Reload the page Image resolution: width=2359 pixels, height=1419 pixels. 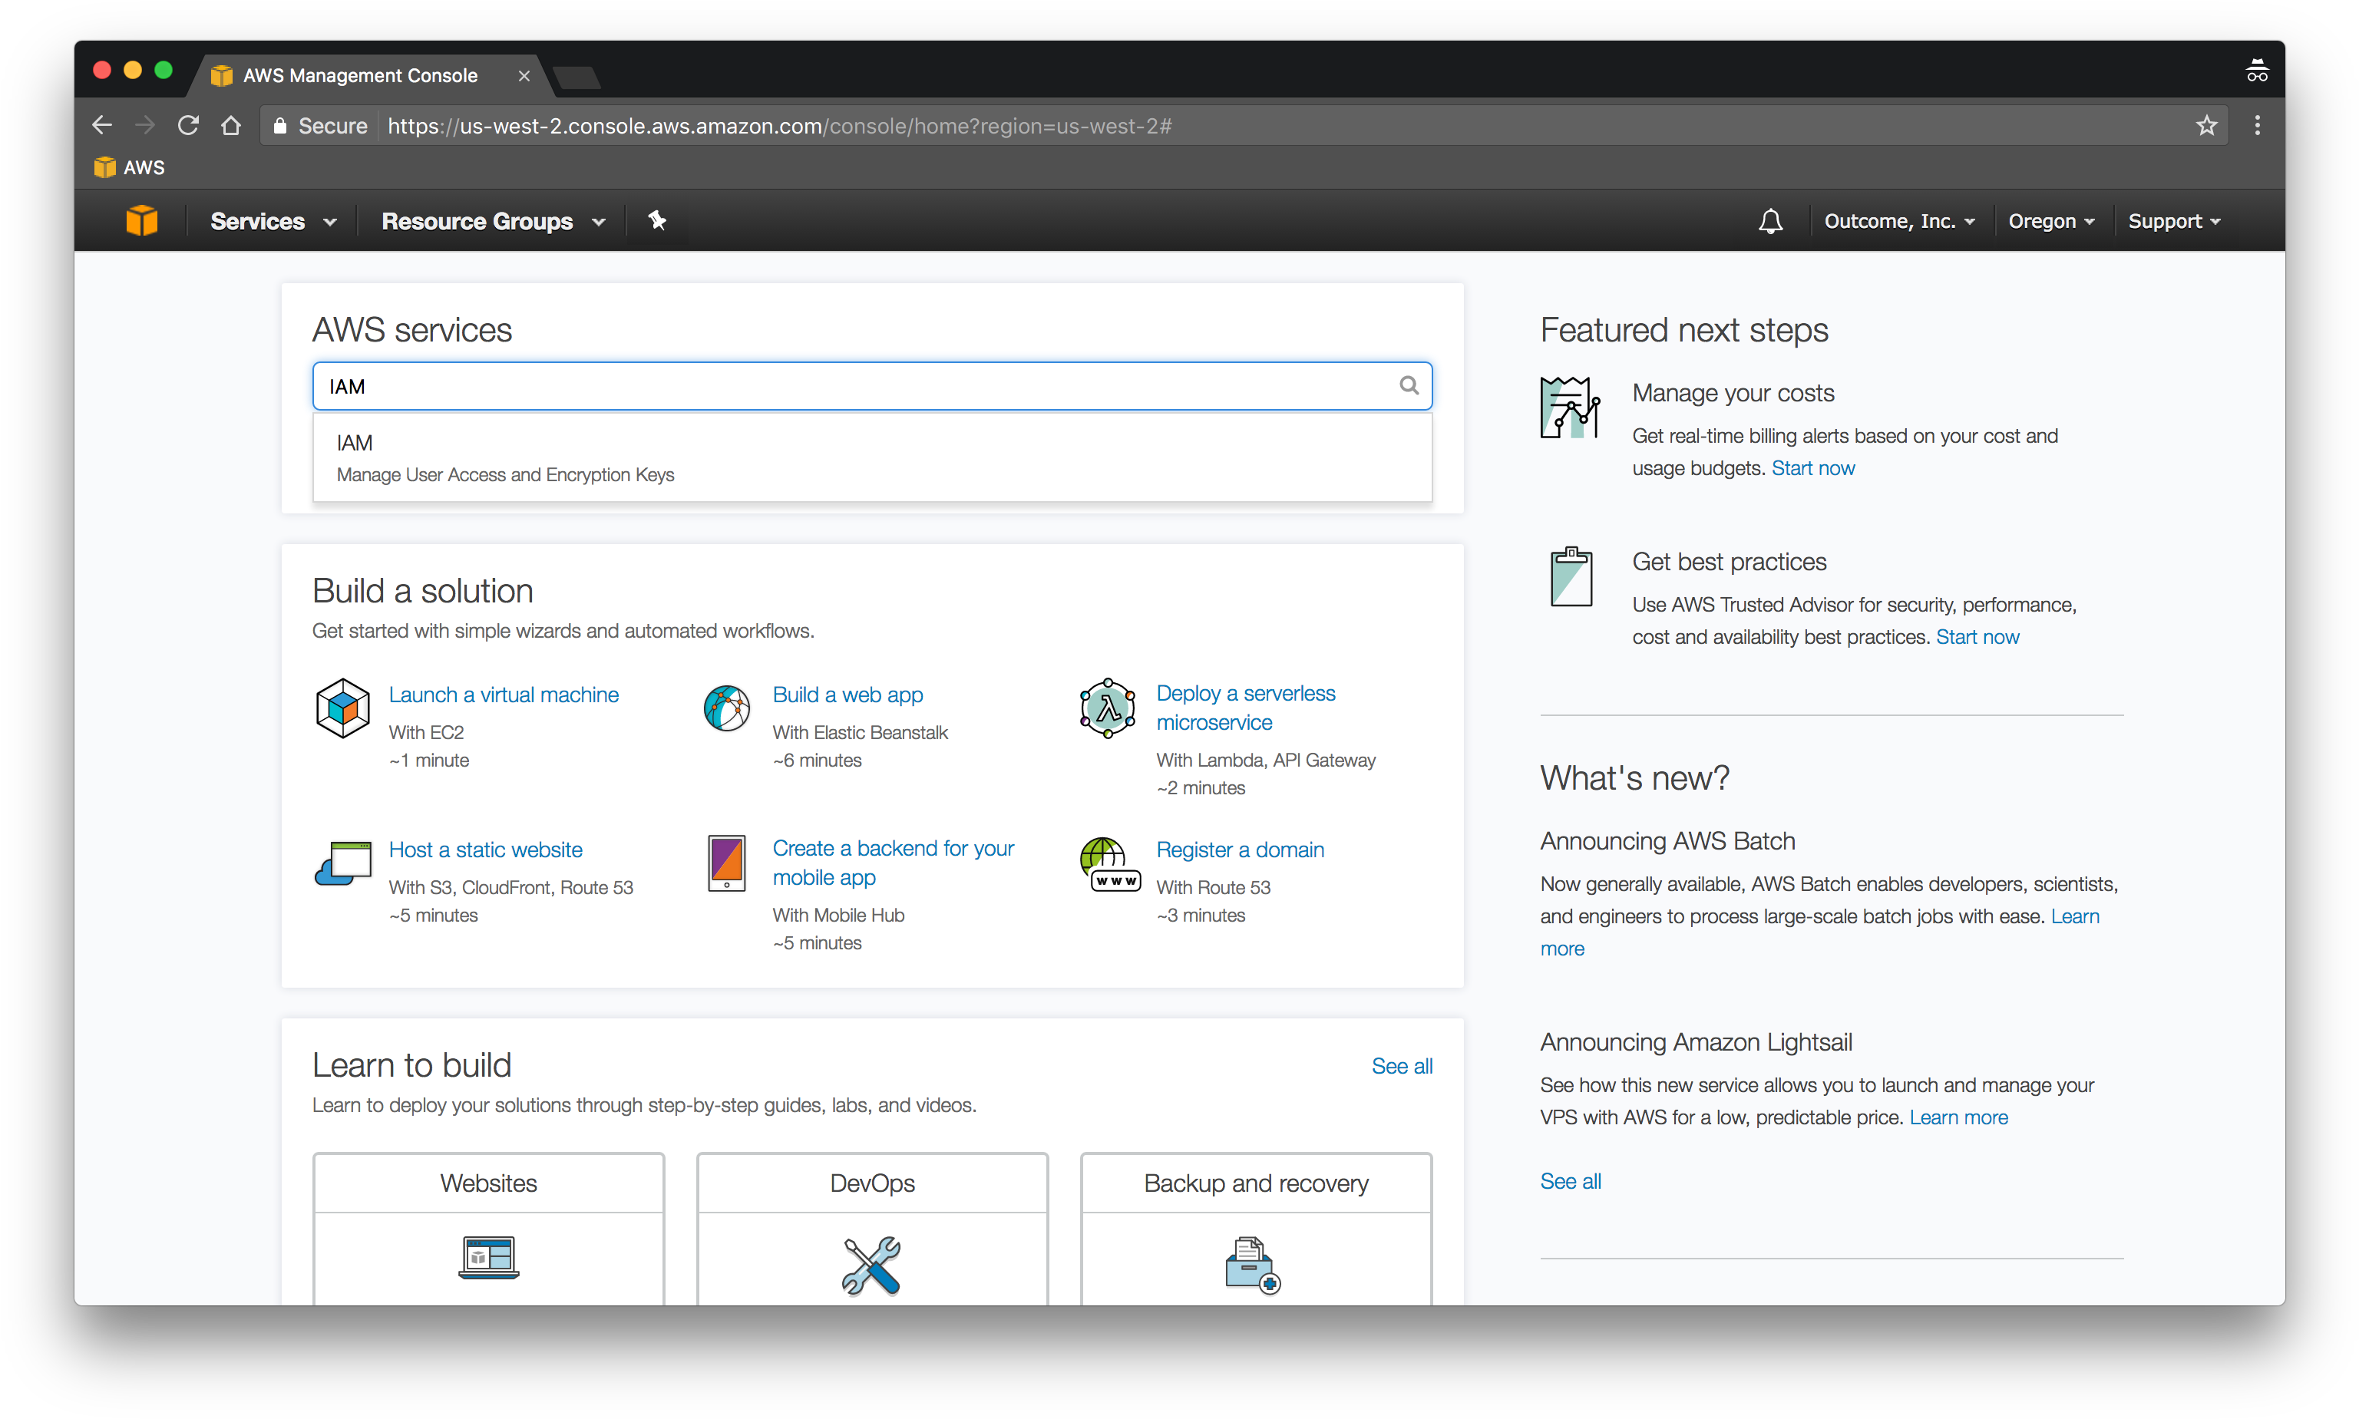pyautogui.click(x=188, y=125)
